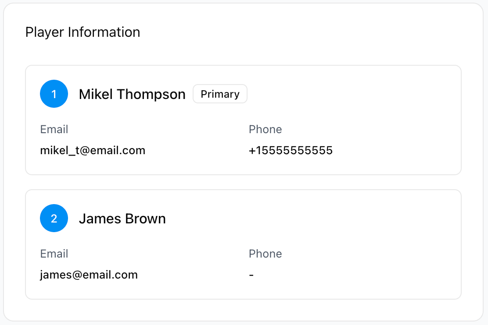Click the blue number 1 player badge

pyautogui.click(x=54, y=94)
